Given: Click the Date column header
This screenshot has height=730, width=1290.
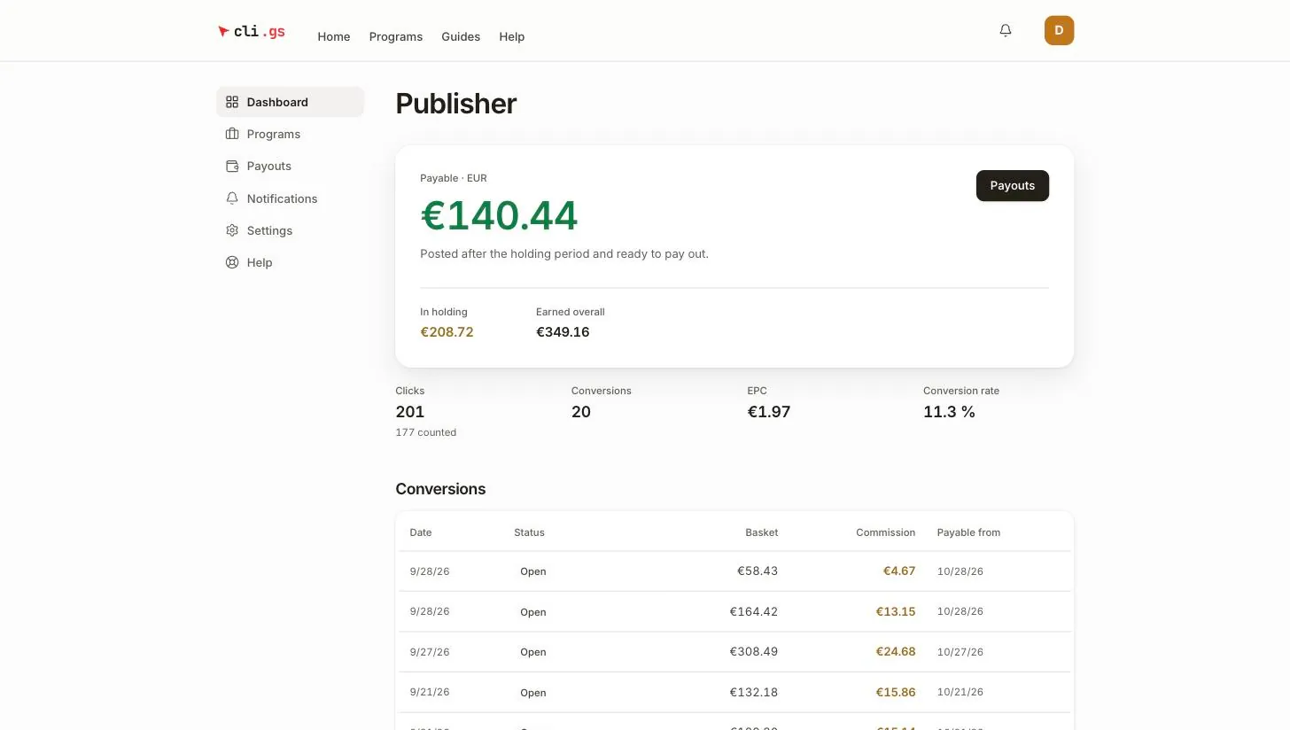Looking at the screenshot, I should pos(421,532).
